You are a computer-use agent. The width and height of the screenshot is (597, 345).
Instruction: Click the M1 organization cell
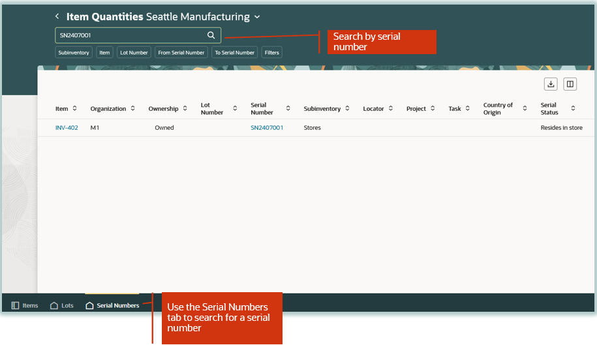[95, 128]
